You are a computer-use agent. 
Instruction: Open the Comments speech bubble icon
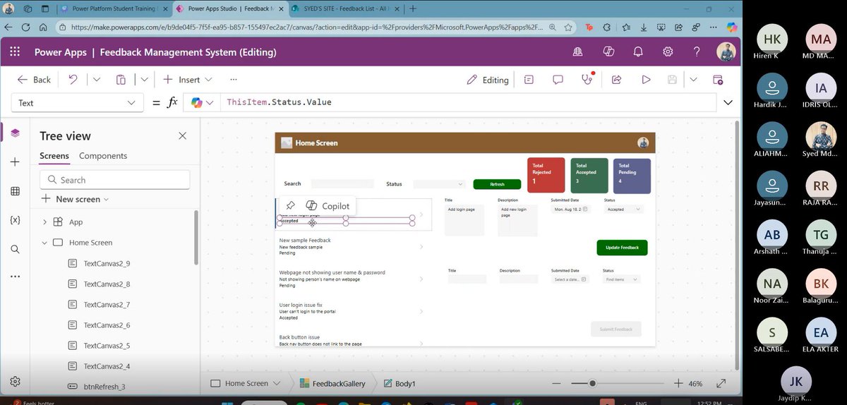click(558, 80)
